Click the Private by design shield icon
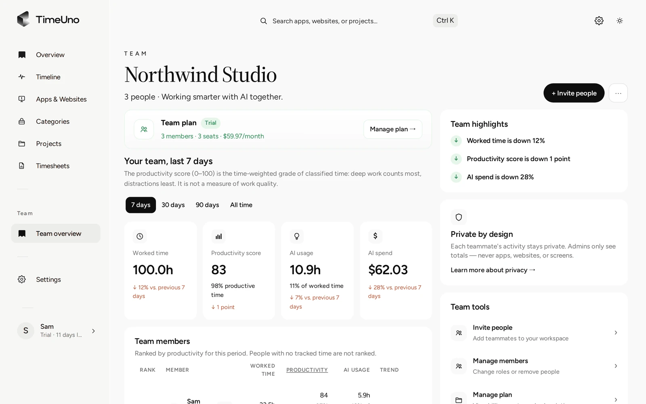Viewport: 646px width, 404px height. tap(459, 217)
